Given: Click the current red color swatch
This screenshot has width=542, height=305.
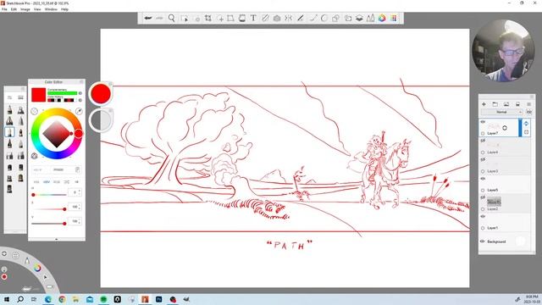Looking at the screenshot, I should 38,95.
